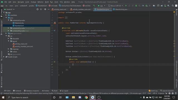Click Attach Debugger to Android Process icon

click(147, 6)
